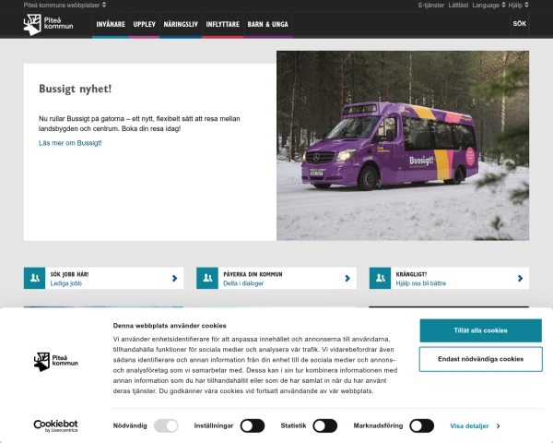
Task: Click the arrow on the Delta i dialoger card
Action: pos(347,279)
